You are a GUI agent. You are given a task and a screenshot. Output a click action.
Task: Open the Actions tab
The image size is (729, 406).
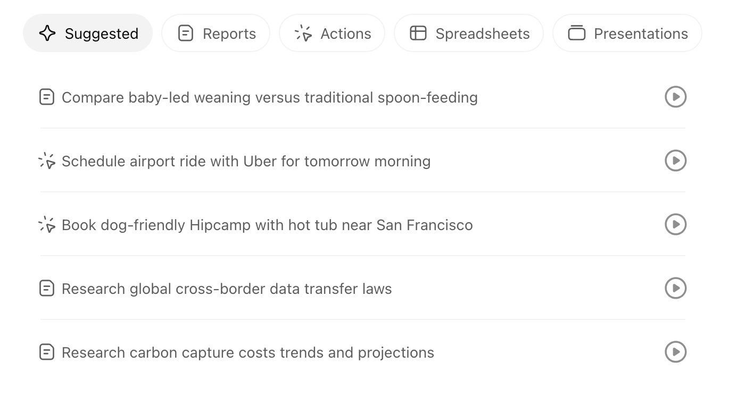click(332, 33)
